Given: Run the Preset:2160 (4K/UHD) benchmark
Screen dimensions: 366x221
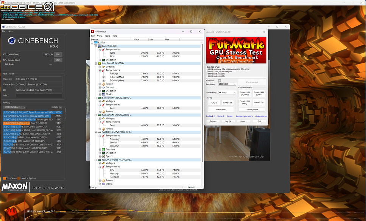Looking at the screenshot, I should click(x=245, y=93).
